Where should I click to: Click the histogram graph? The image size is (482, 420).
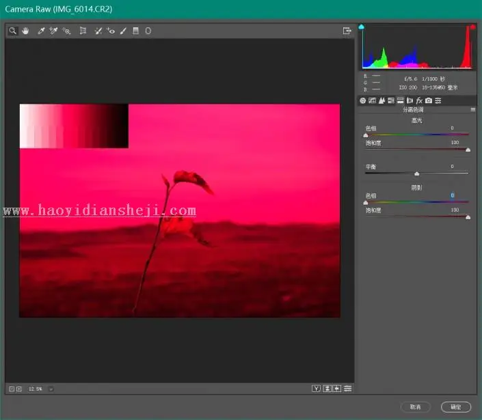[x=417, y=47]
